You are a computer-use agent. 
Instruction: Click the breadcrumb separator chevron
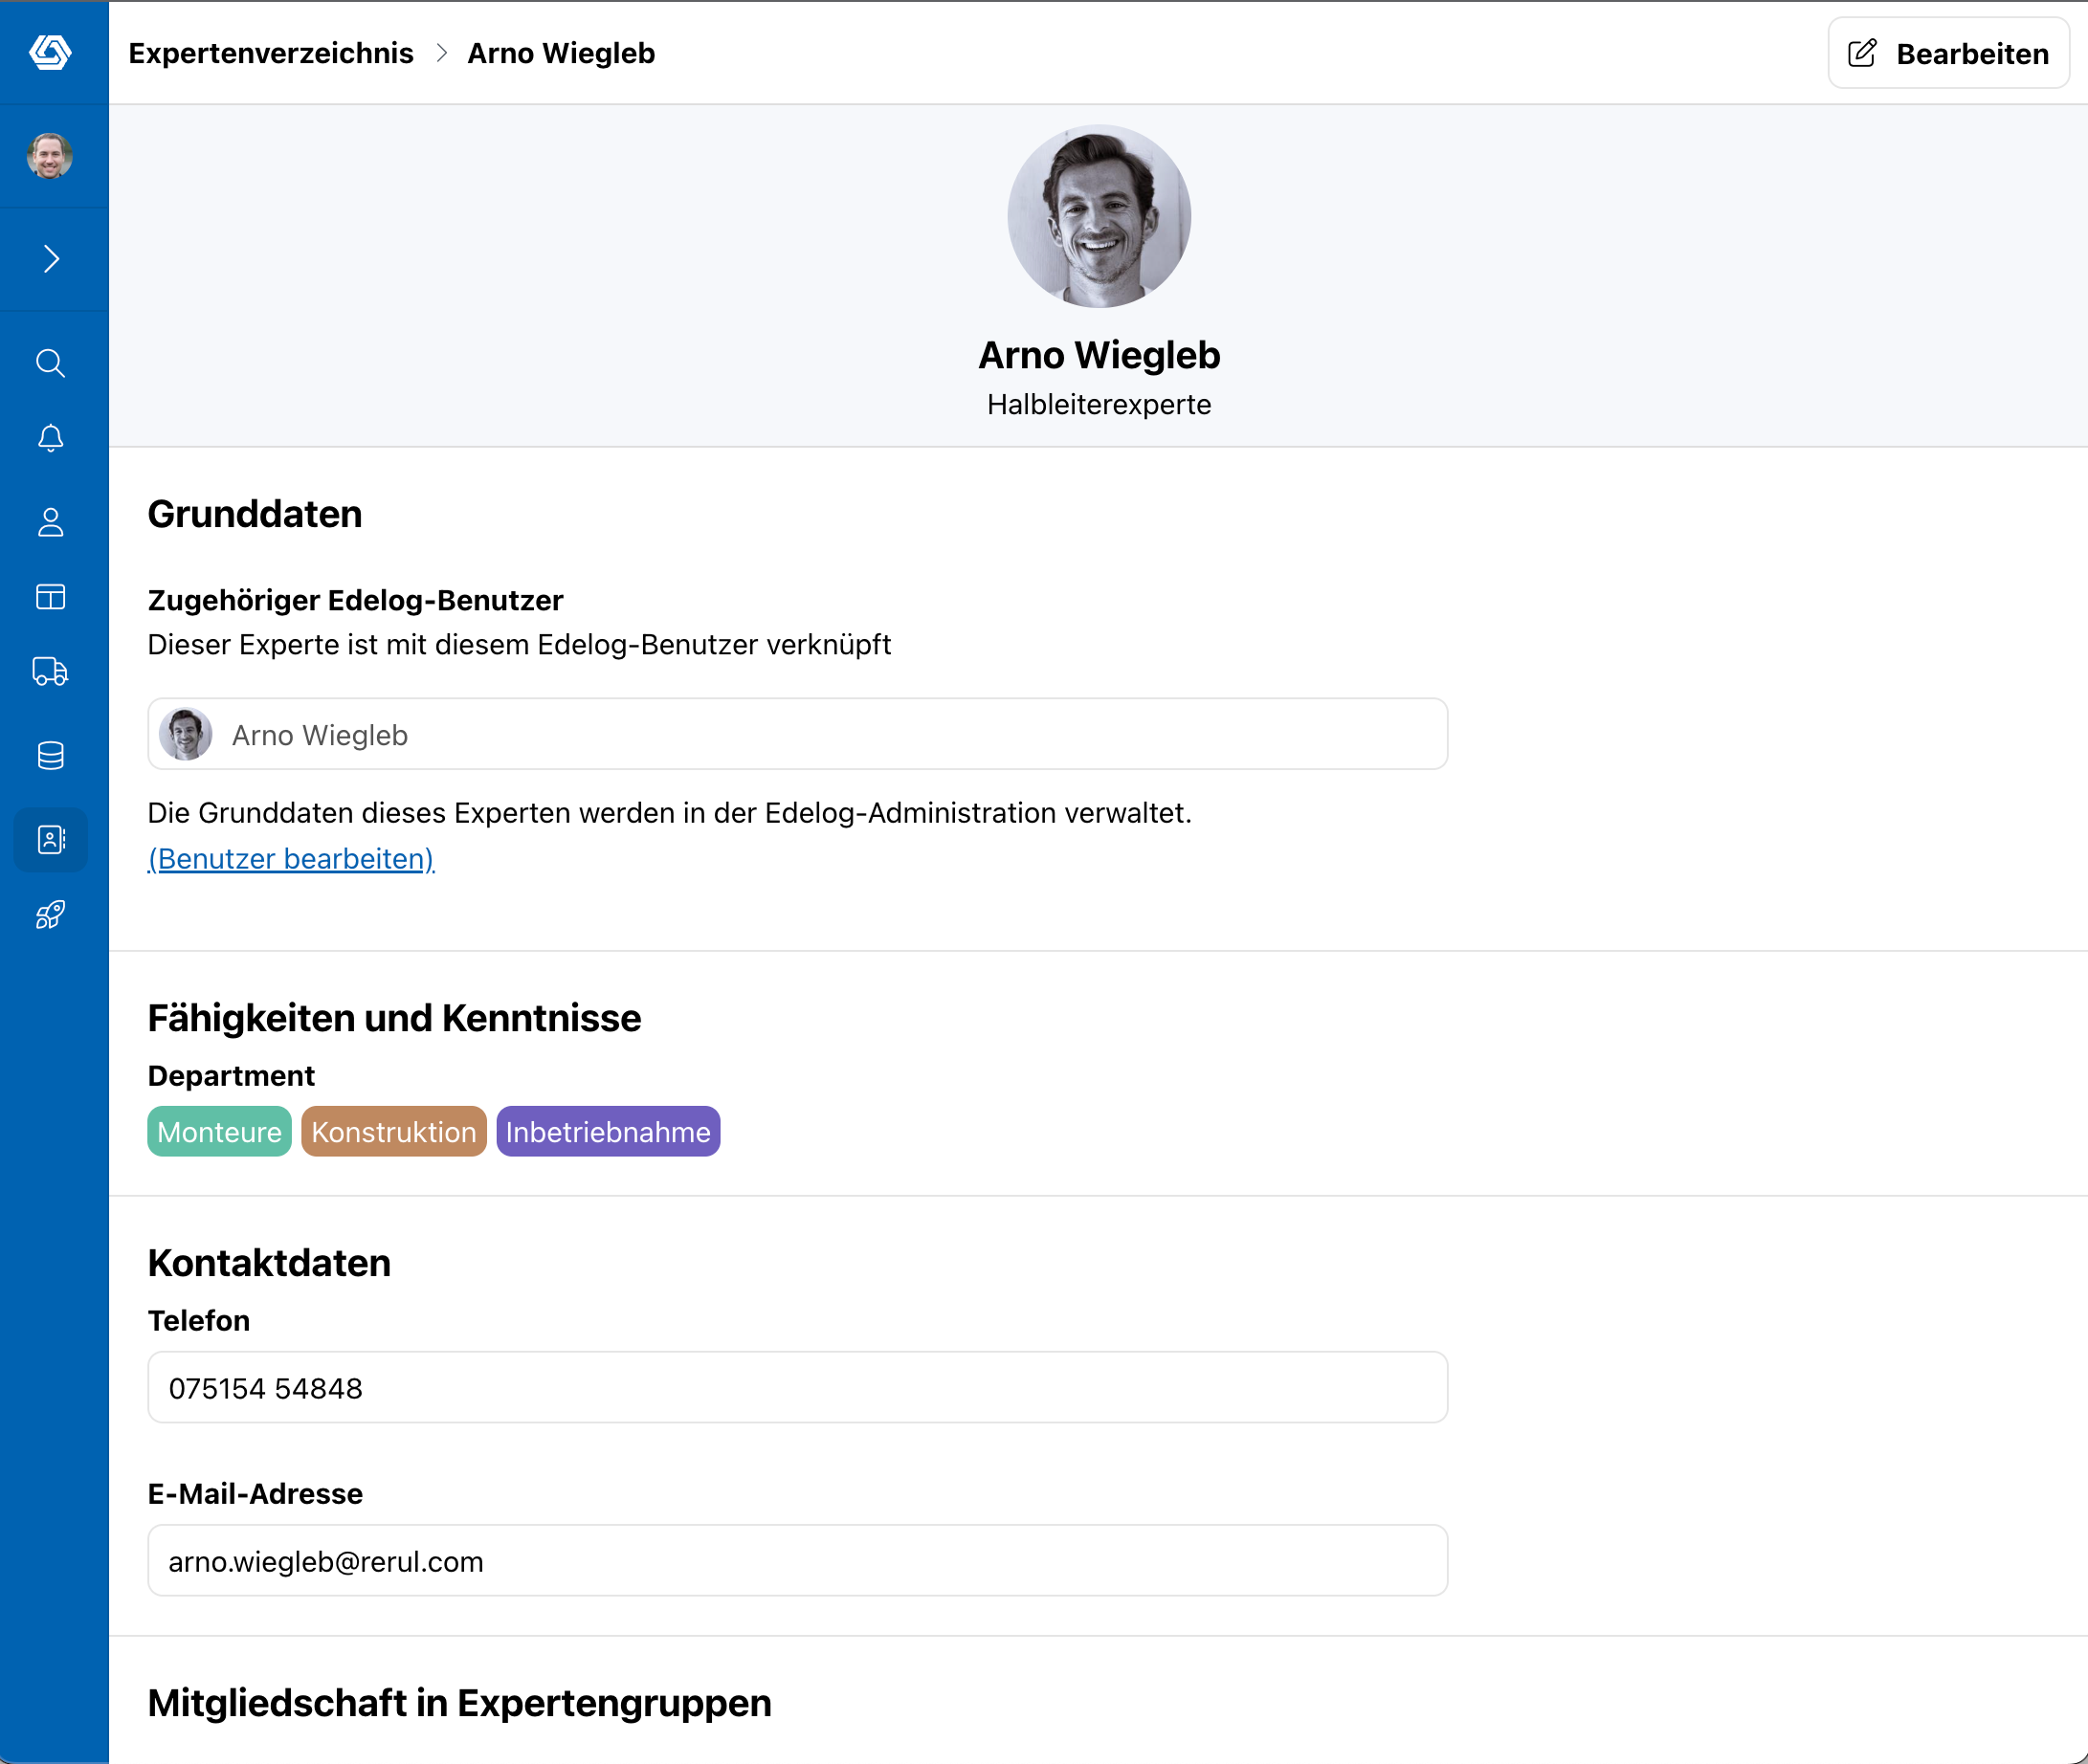pos(441,53)
